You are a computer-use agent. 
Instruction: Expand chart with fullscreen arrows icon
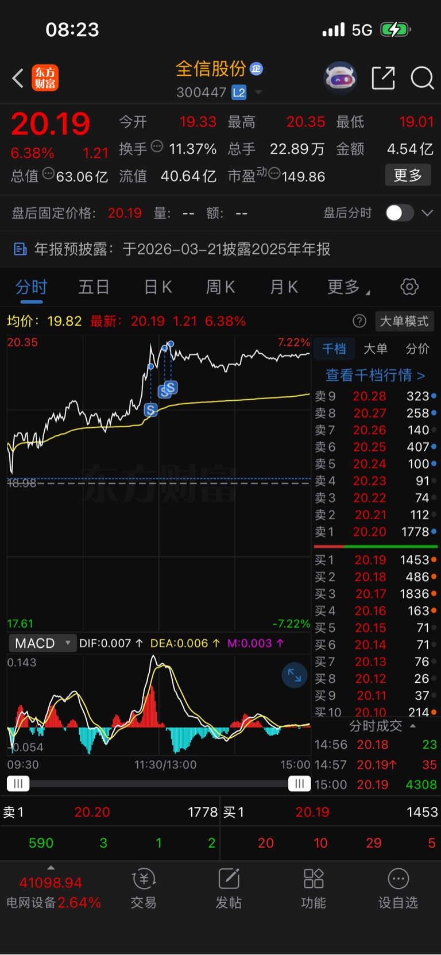[295, 675]
